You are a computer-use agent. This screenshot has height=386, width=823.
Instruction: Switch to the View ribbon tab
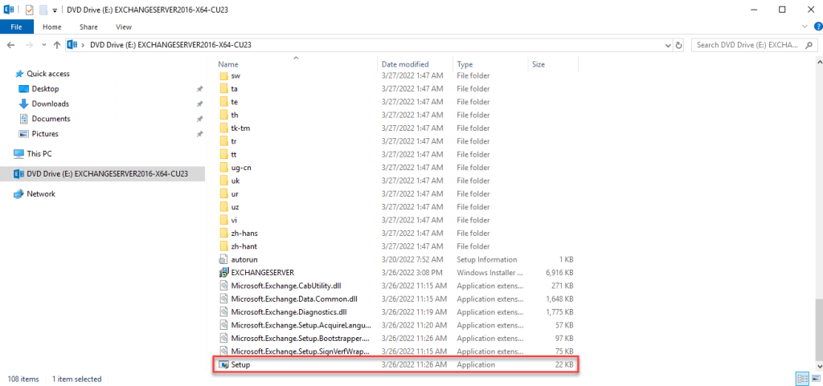coord(123,26)
